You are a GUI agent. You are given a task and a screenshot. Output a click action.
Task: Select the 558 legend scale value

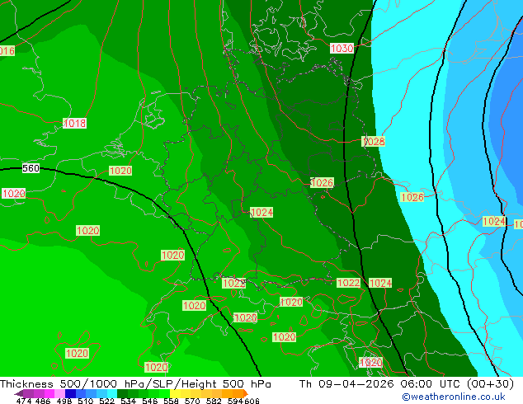(169, 401)
